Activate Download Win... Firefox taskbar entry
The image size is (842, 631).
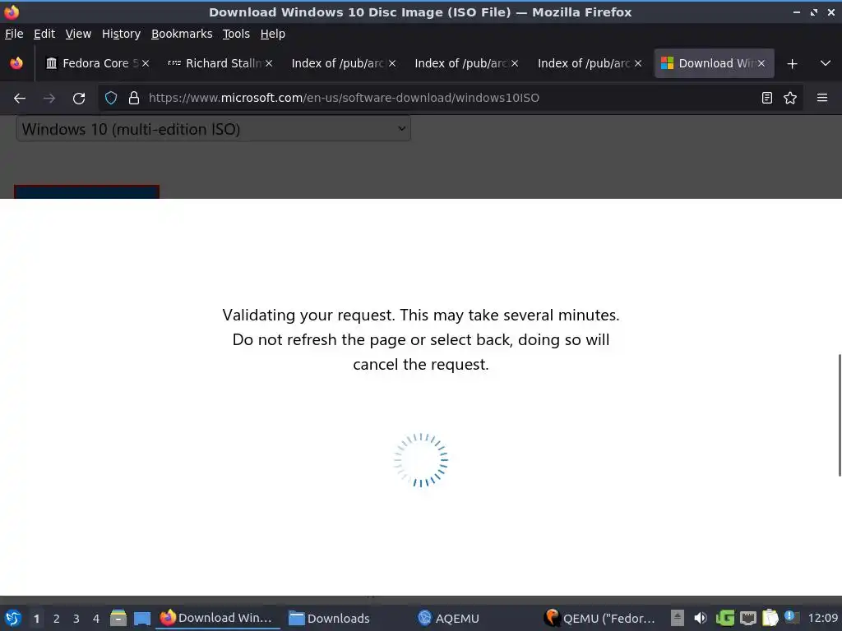pos(217,618)
